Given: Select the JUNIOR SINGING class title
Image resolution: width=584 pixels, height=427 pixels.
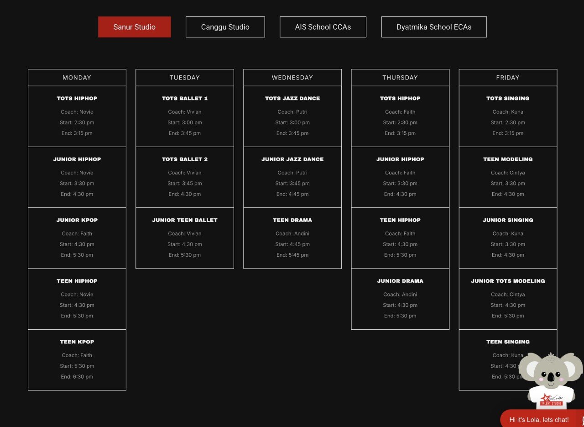Looking at the screenshot, I should click(508, 220).
